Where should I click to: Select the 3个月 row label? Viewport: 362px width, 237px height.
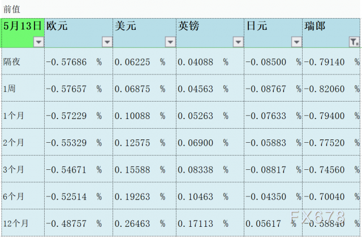(23, 169)
